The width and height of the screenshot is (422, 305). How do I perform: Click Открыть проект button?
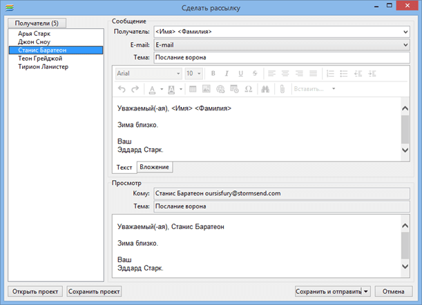click(x=35, y=291)
